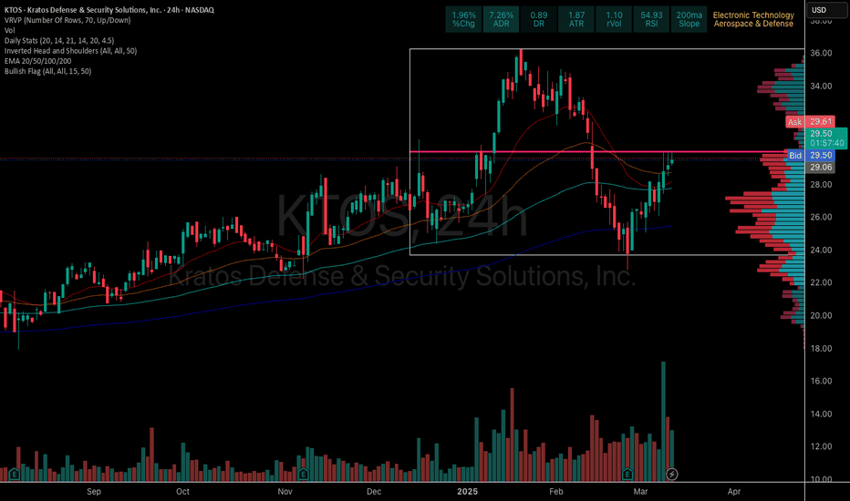Click the 2025 time axis label
This screenshot has width=850, height=501.
(467, 492)
